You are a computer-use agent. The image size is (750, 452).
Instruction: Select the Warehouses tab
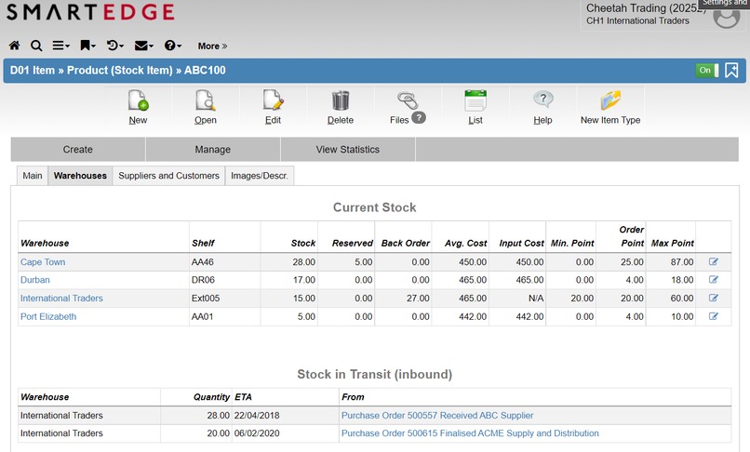(80, 176)
